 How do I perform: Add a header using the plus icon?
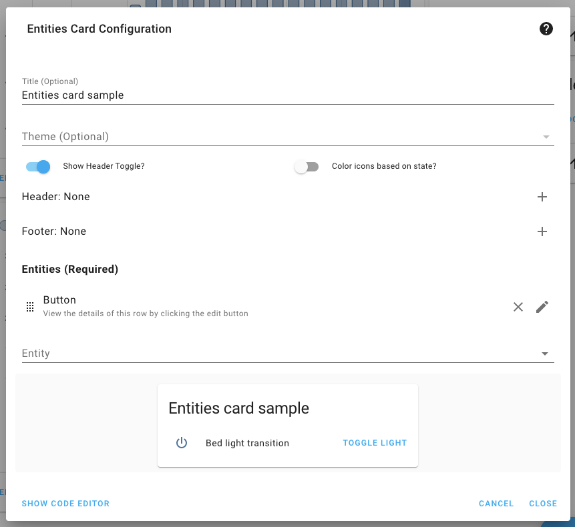click(542, 197)
